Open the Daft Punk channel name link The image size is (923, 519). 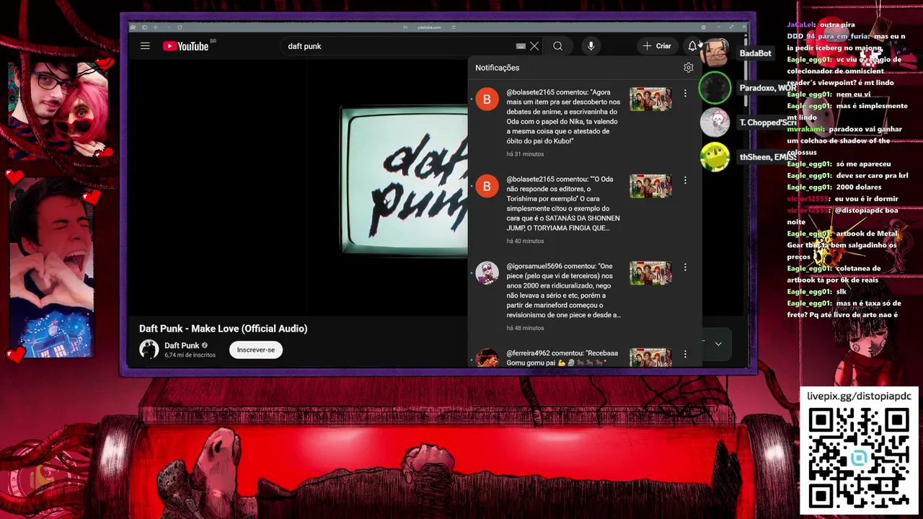pos(181,345)
